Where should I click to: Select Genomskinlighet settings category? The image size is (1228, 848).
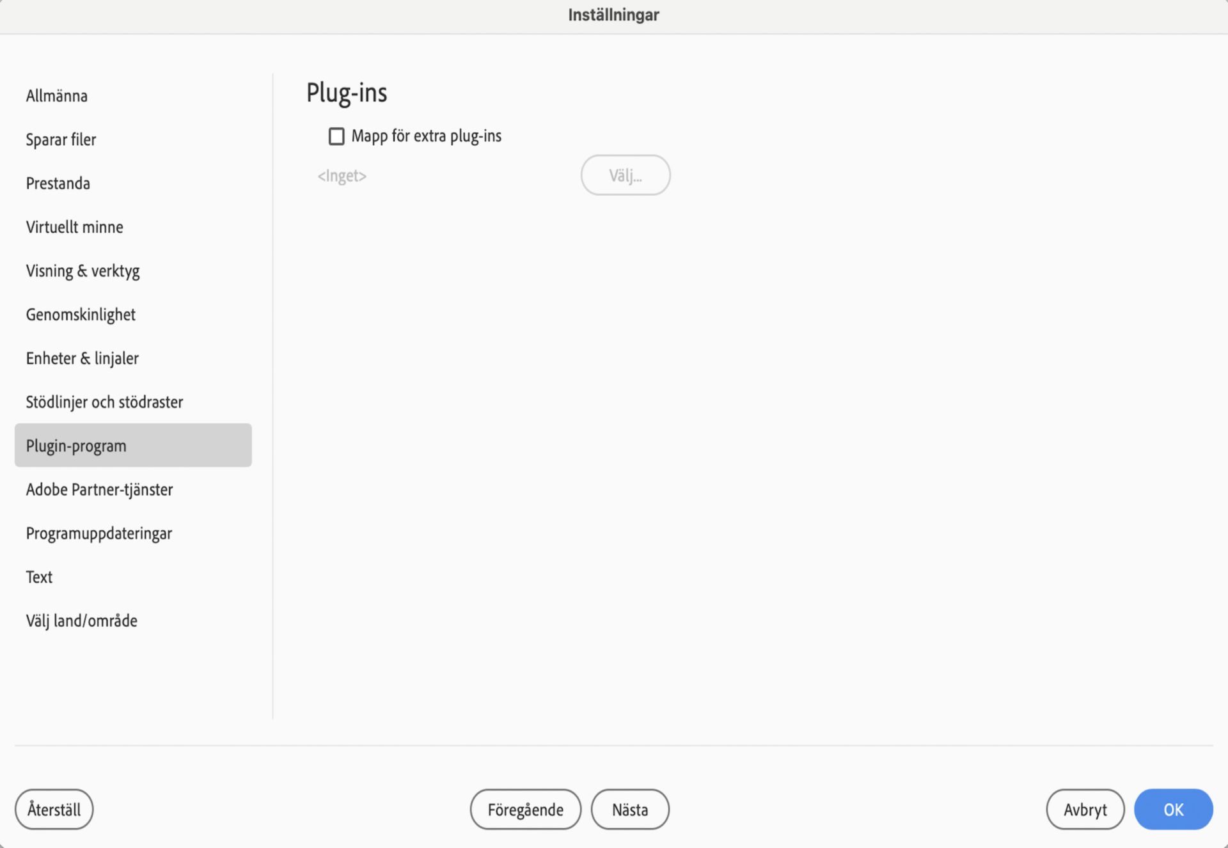pyautogui.click(x=81, y=313)
